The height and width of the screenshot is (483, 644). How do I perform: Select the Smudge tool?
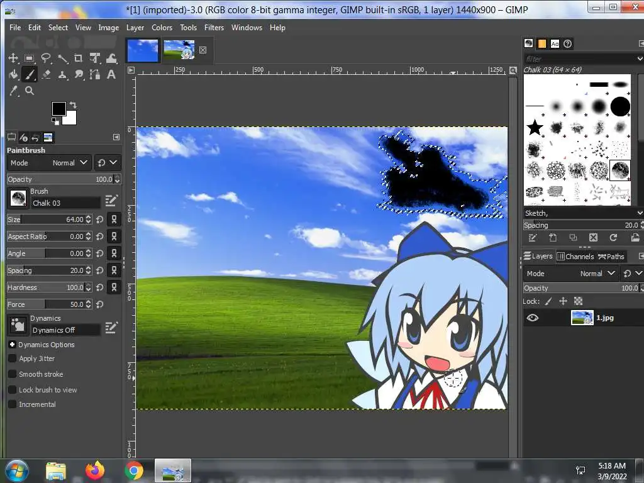(x=79, y=74)
